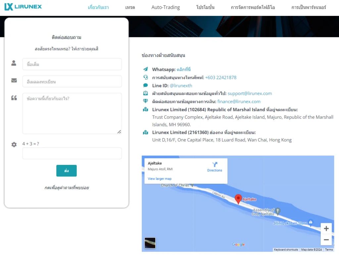Click the diamond finance inquiry icon
This screenshot has height=259, width=339.
146,101
